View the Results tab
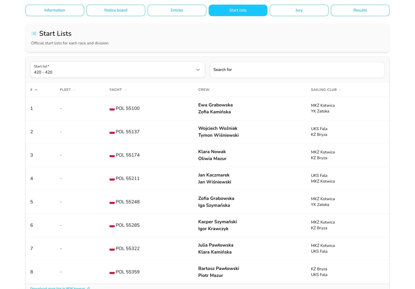Viewport: 415px width, 289px height. pos(360,10)
